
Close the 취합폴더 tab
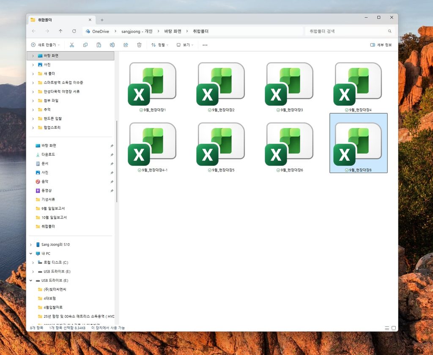coord(90,20)
